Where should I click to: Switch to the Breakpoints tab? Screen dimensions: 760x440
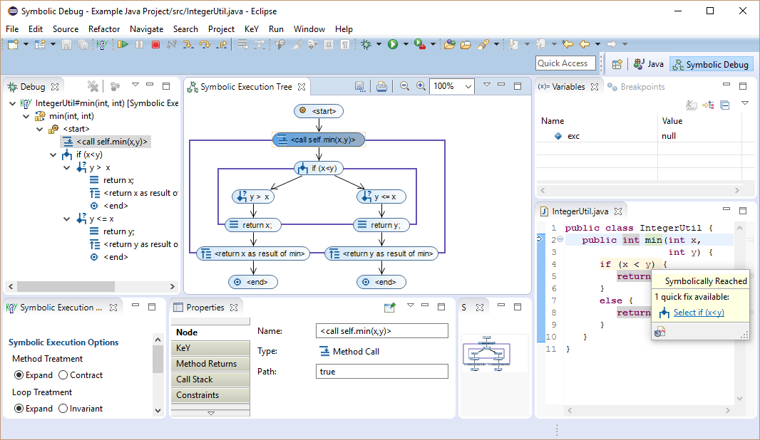coord(637,87)
